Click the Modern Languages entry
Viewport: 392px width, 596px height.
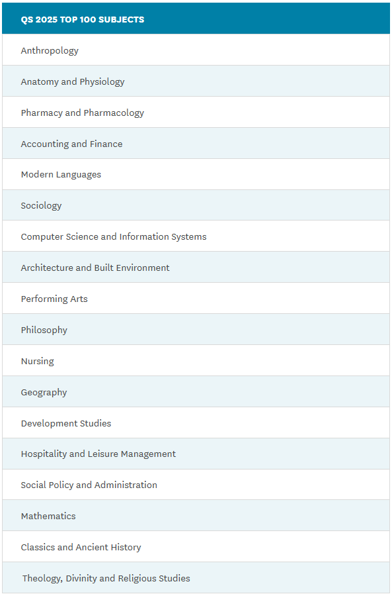[x=196, y=174]
